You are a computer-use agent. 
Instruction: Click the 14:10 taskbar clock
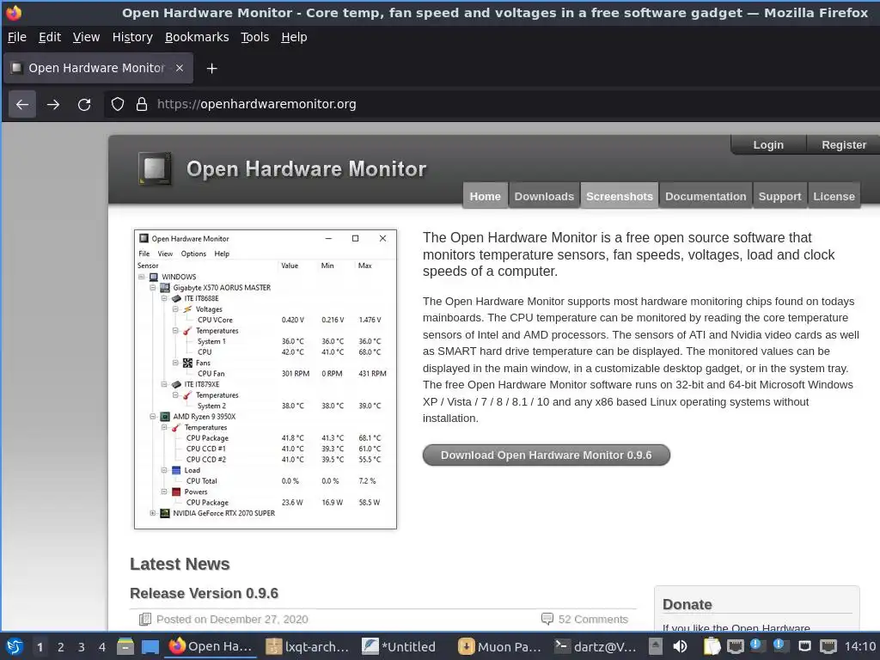tap(860, 646)
